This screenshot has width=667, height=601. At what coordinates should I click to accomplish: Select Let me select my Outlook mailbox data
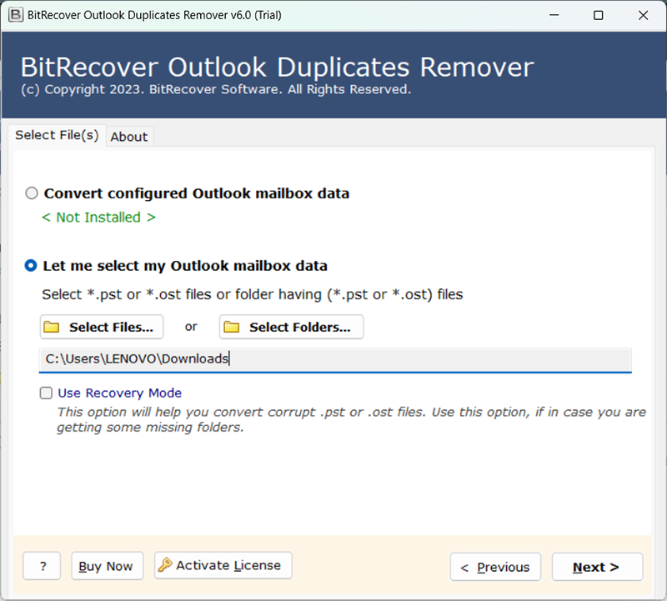coord(31,266)
